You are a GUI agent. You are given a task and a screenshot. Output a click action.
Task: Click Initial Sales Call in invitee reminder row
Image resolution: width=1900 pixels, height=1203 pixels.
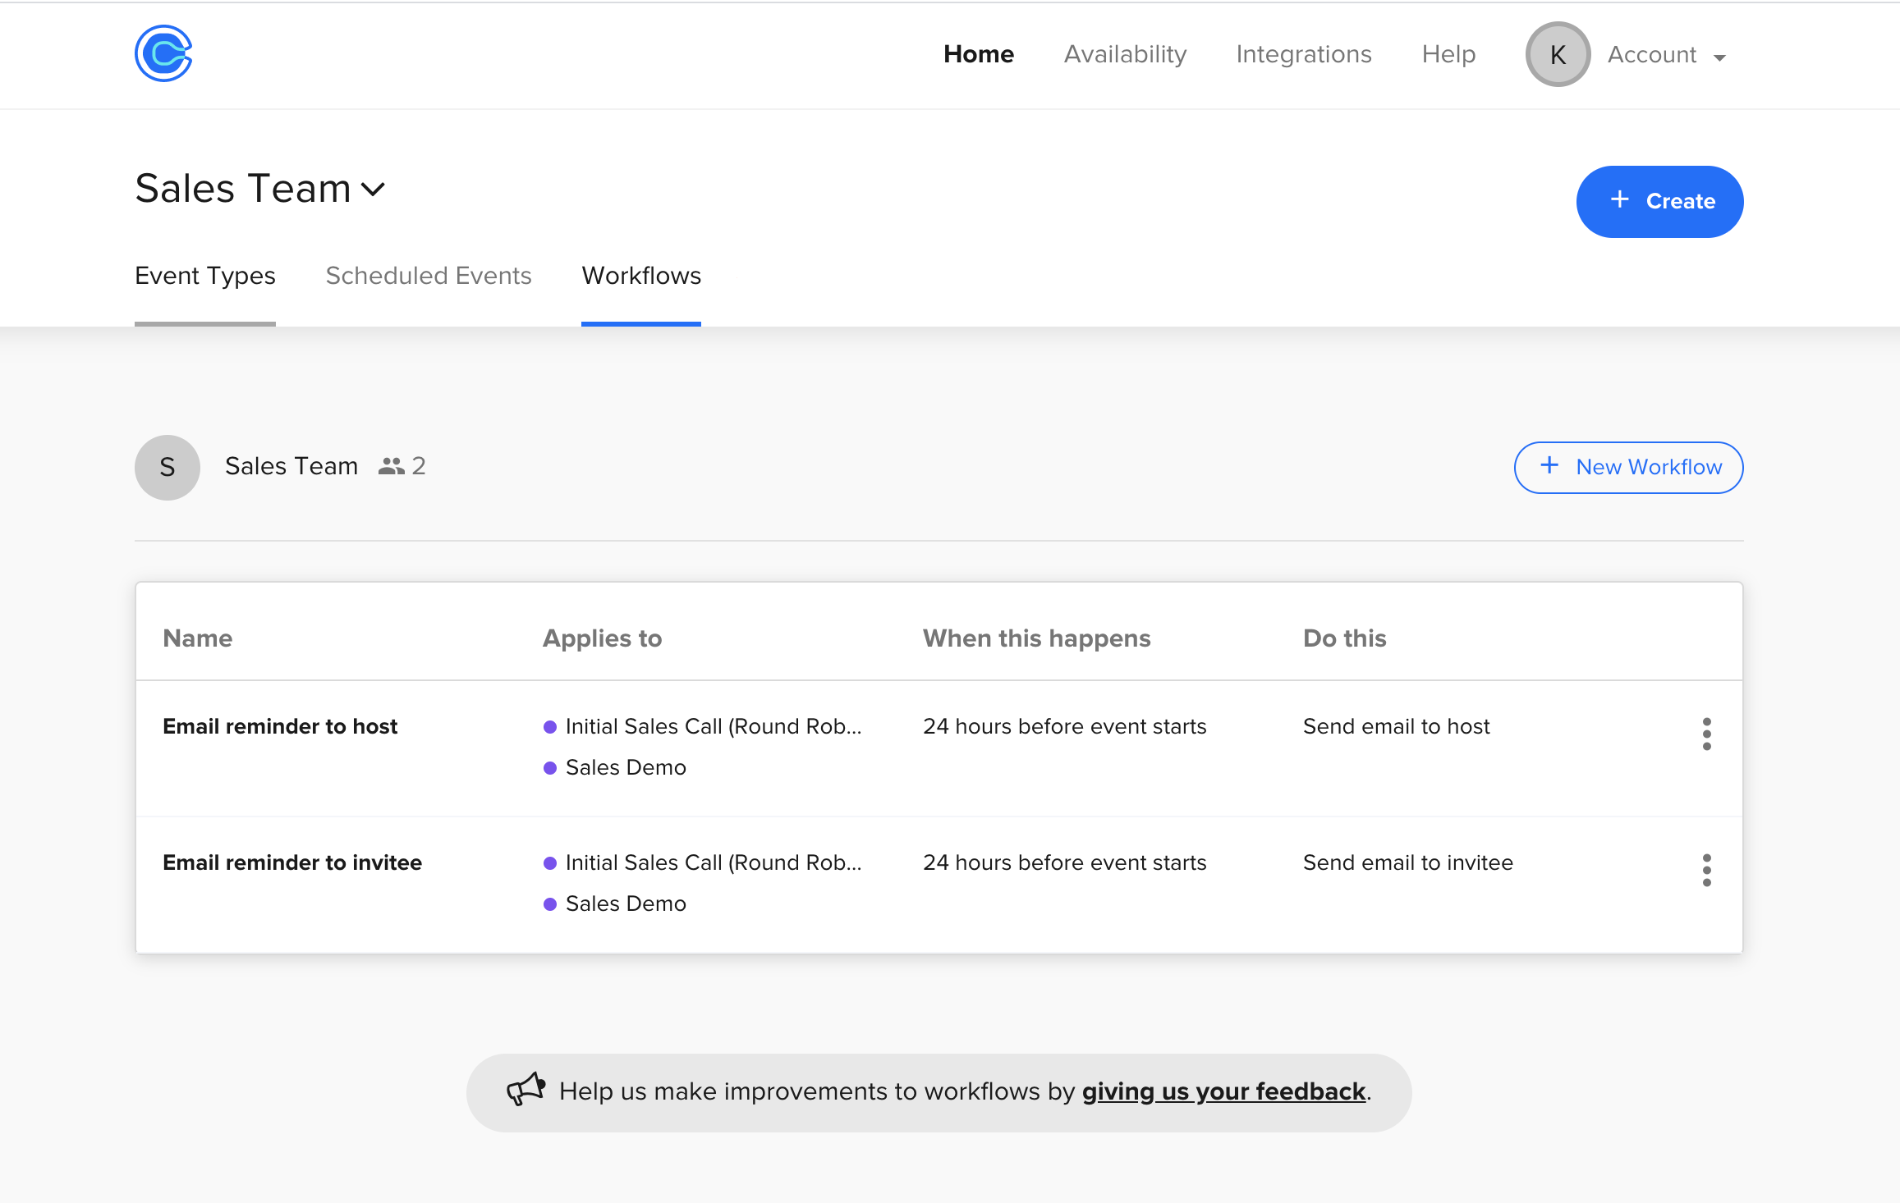(713, 862)
